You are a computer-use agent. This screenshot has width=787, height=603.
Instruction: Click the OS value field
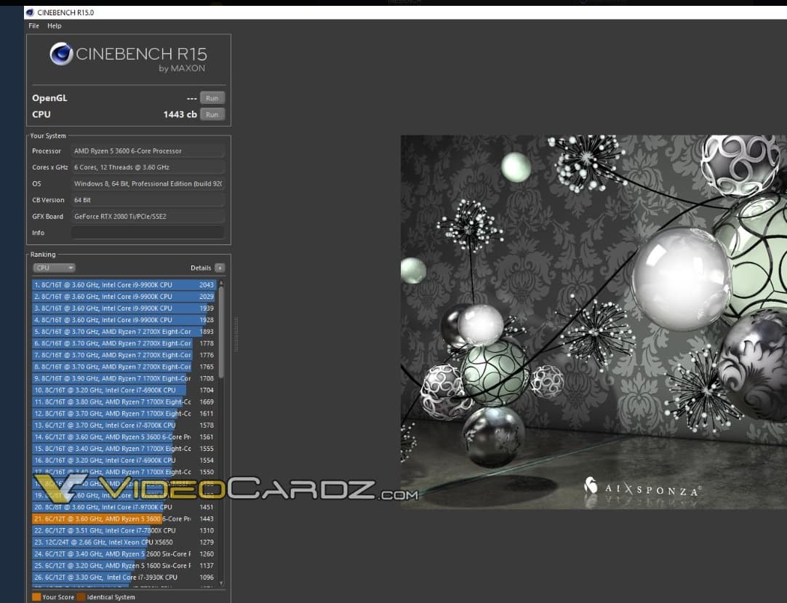coord(148,184)
